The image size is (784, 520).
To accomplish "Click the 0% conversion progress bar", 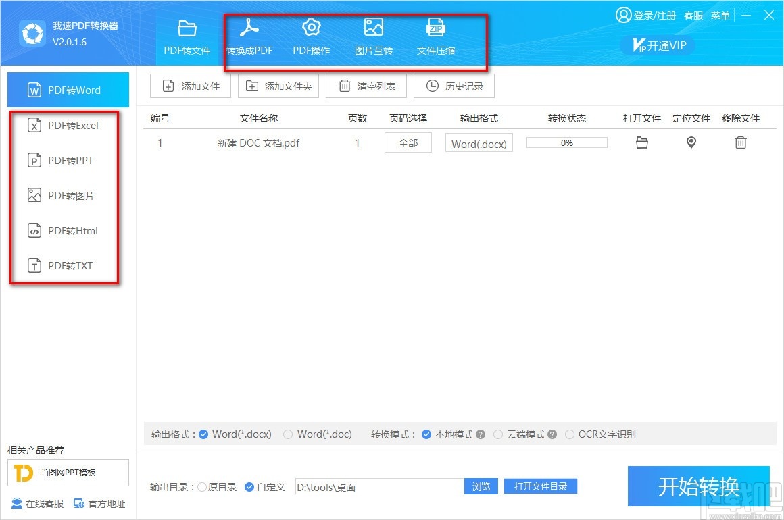I will [x=566, y=142].
